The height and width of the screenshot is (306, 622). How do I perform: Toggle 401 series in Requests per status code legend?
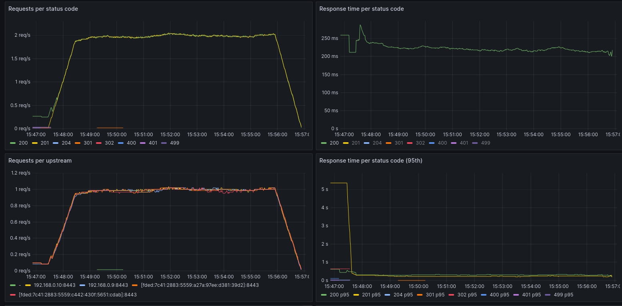pyautogui.click(x=153, y=143)
